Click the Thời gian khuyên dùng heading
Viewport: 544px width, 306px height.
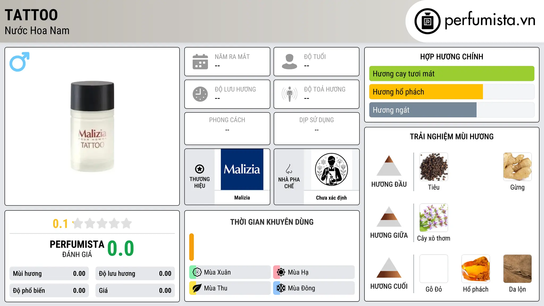(x=272, y=222)
